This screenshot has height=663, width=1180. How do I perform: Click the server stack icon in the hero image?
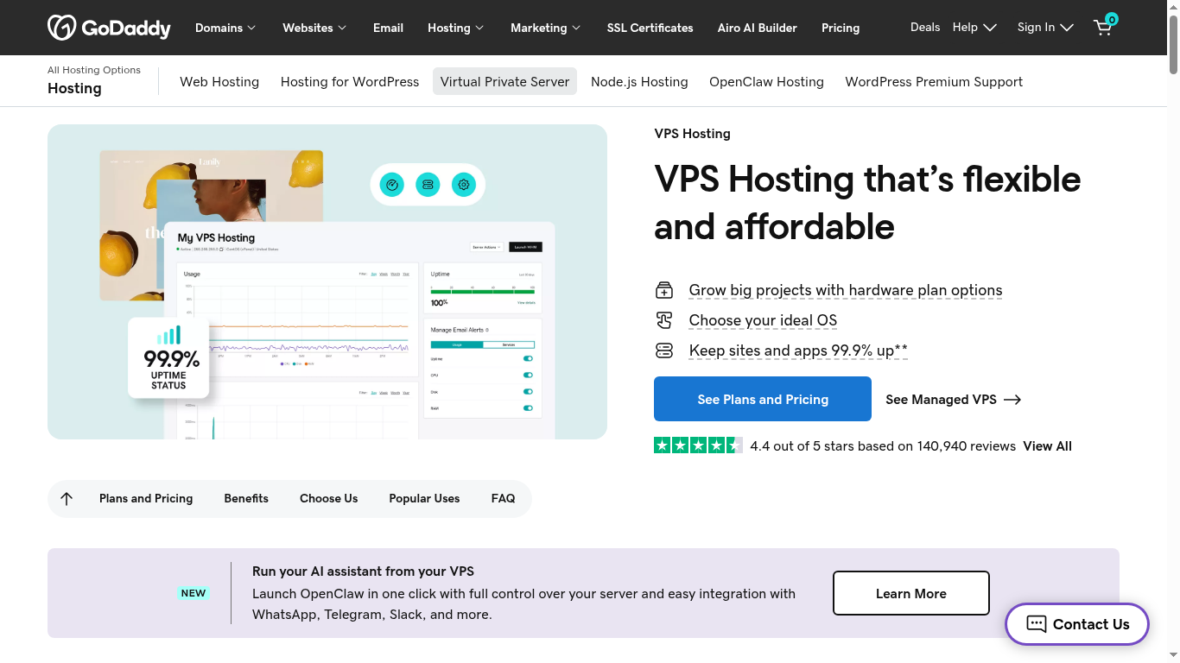tap(428, 184)
